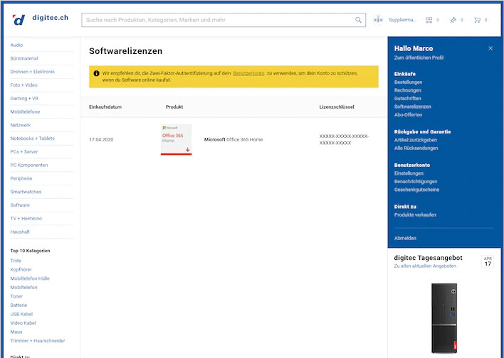Image resolution: width=504 pixels, height=358 pixels.
Task: Click the Tagesangebot desktop PC image
Action: click(x=444, y=313)
